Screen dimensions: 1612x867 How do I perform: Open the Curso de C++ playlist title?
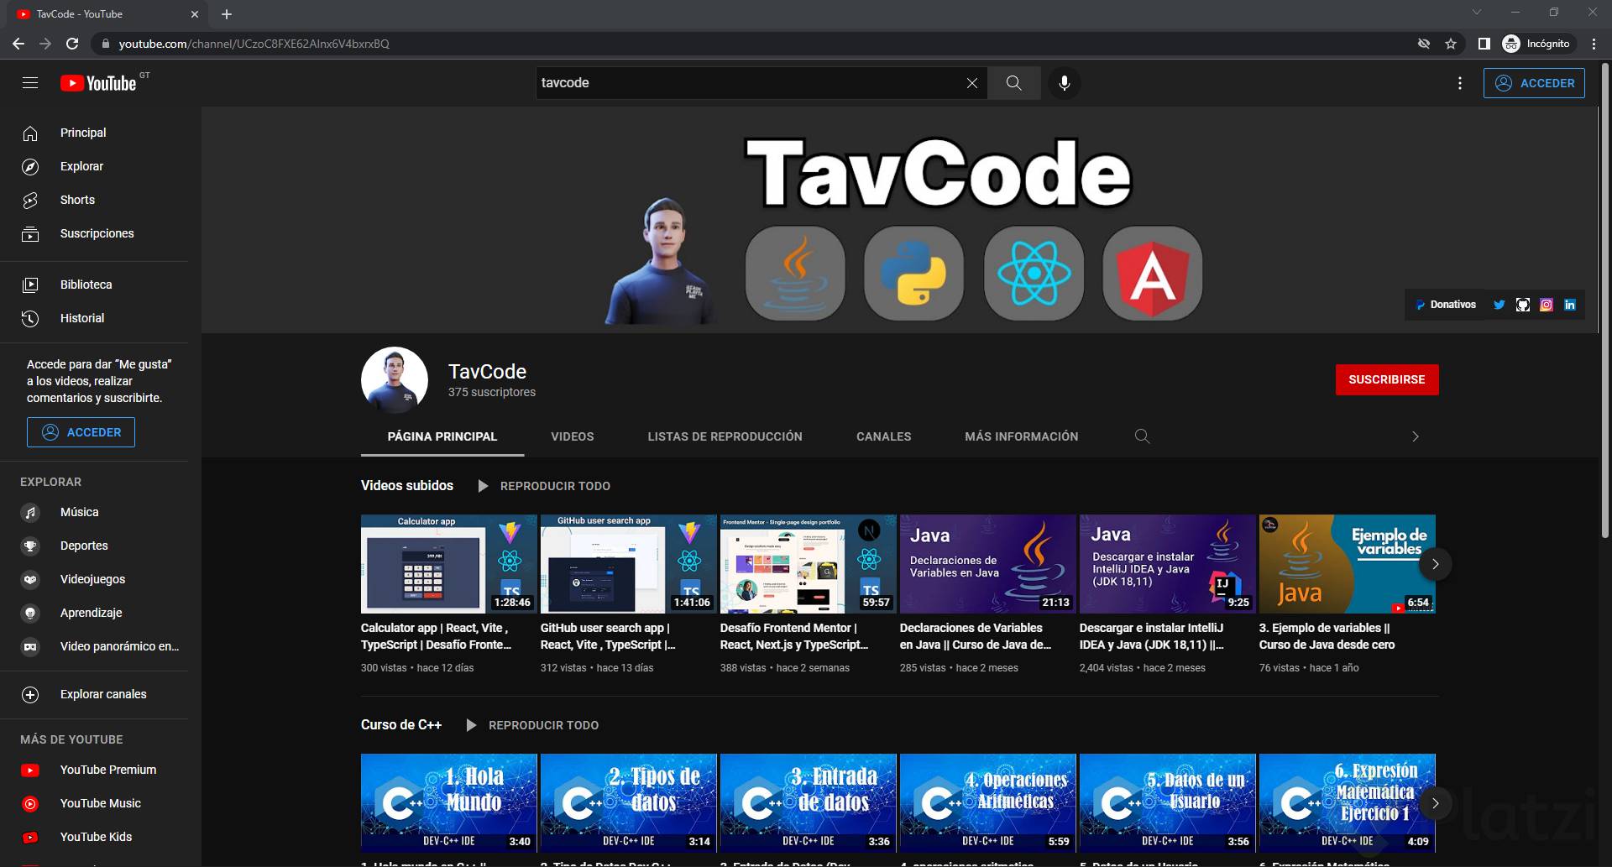(401, 725)
